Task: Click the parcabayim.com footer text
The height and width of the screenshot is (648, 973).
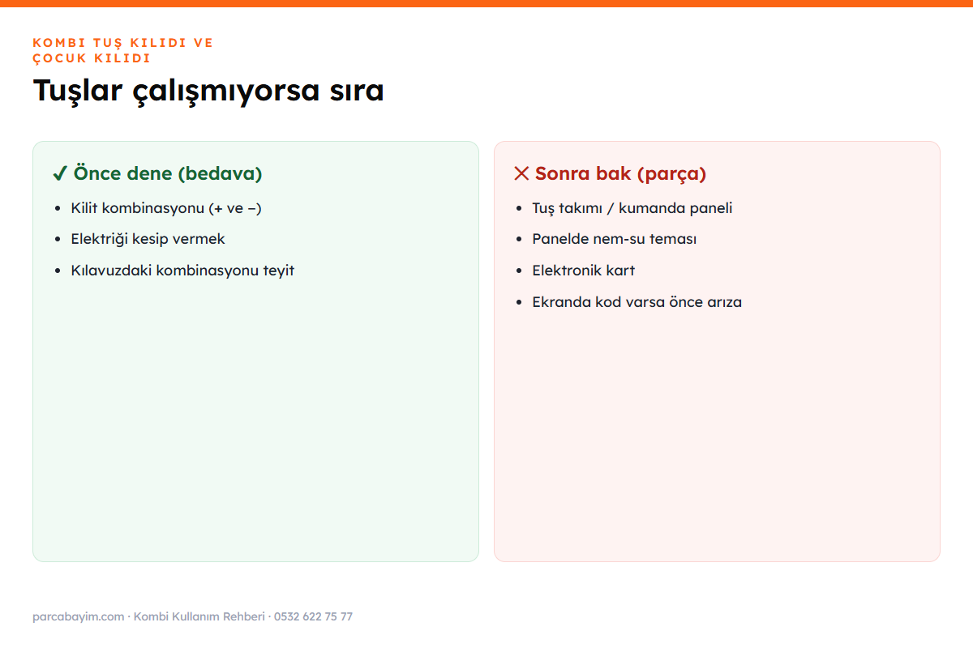Action: [79, 616]
